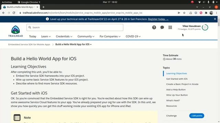Viewport: 220px width, 123px height.
Task: Click the +100 points badge
Action: (x=197, y=115)
